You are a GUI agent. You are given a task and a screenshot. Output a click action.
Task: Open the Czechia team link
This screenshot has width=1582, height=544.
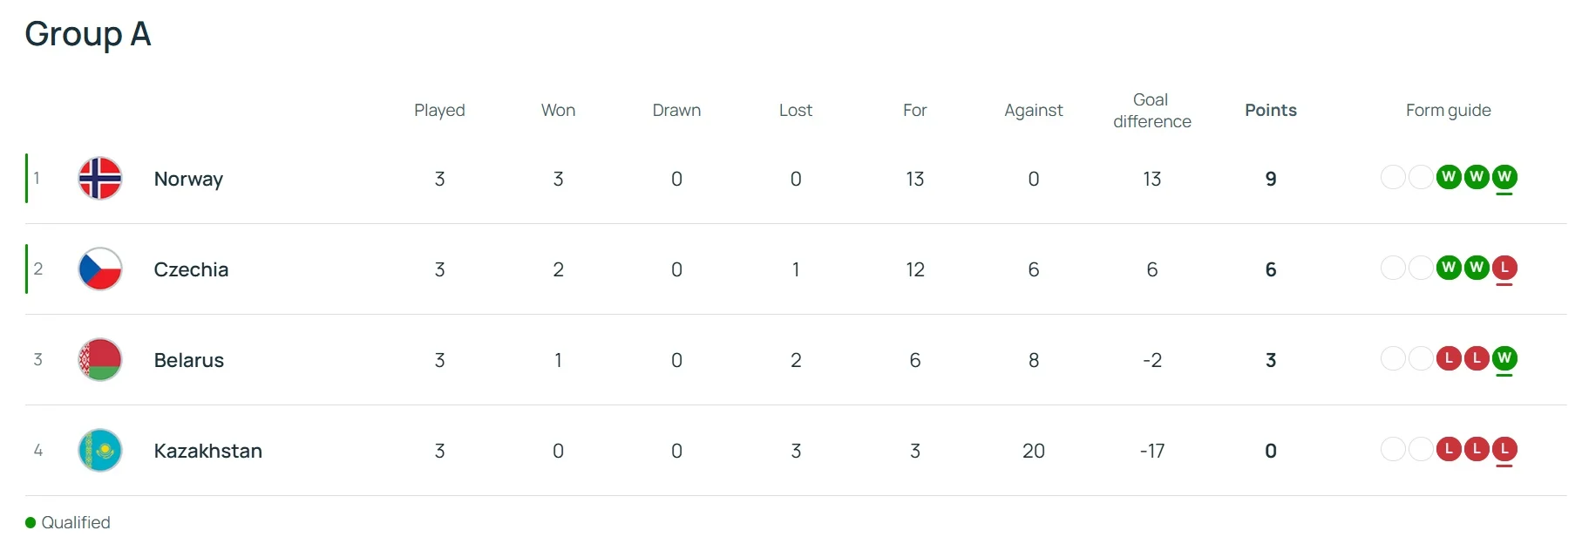coord(191,269)
